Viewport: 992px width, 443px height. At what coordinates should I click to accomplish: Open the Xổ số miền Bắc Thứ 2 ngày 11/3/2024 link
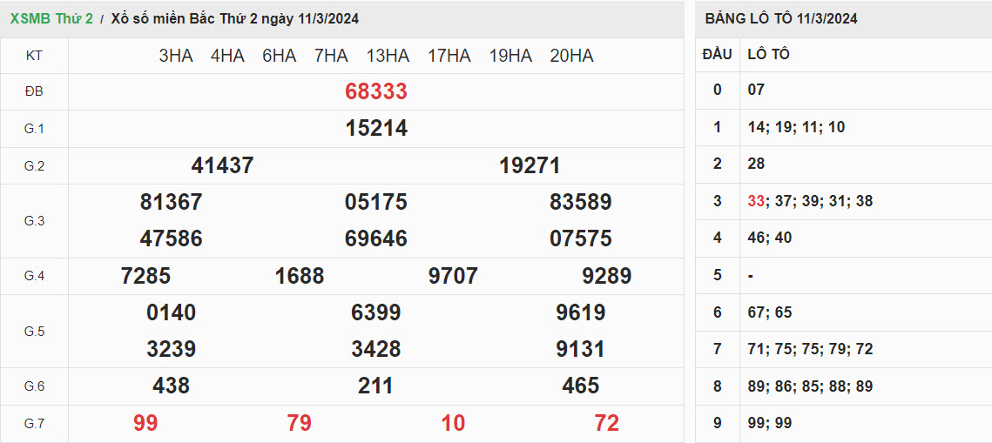(x=234, y=18)
